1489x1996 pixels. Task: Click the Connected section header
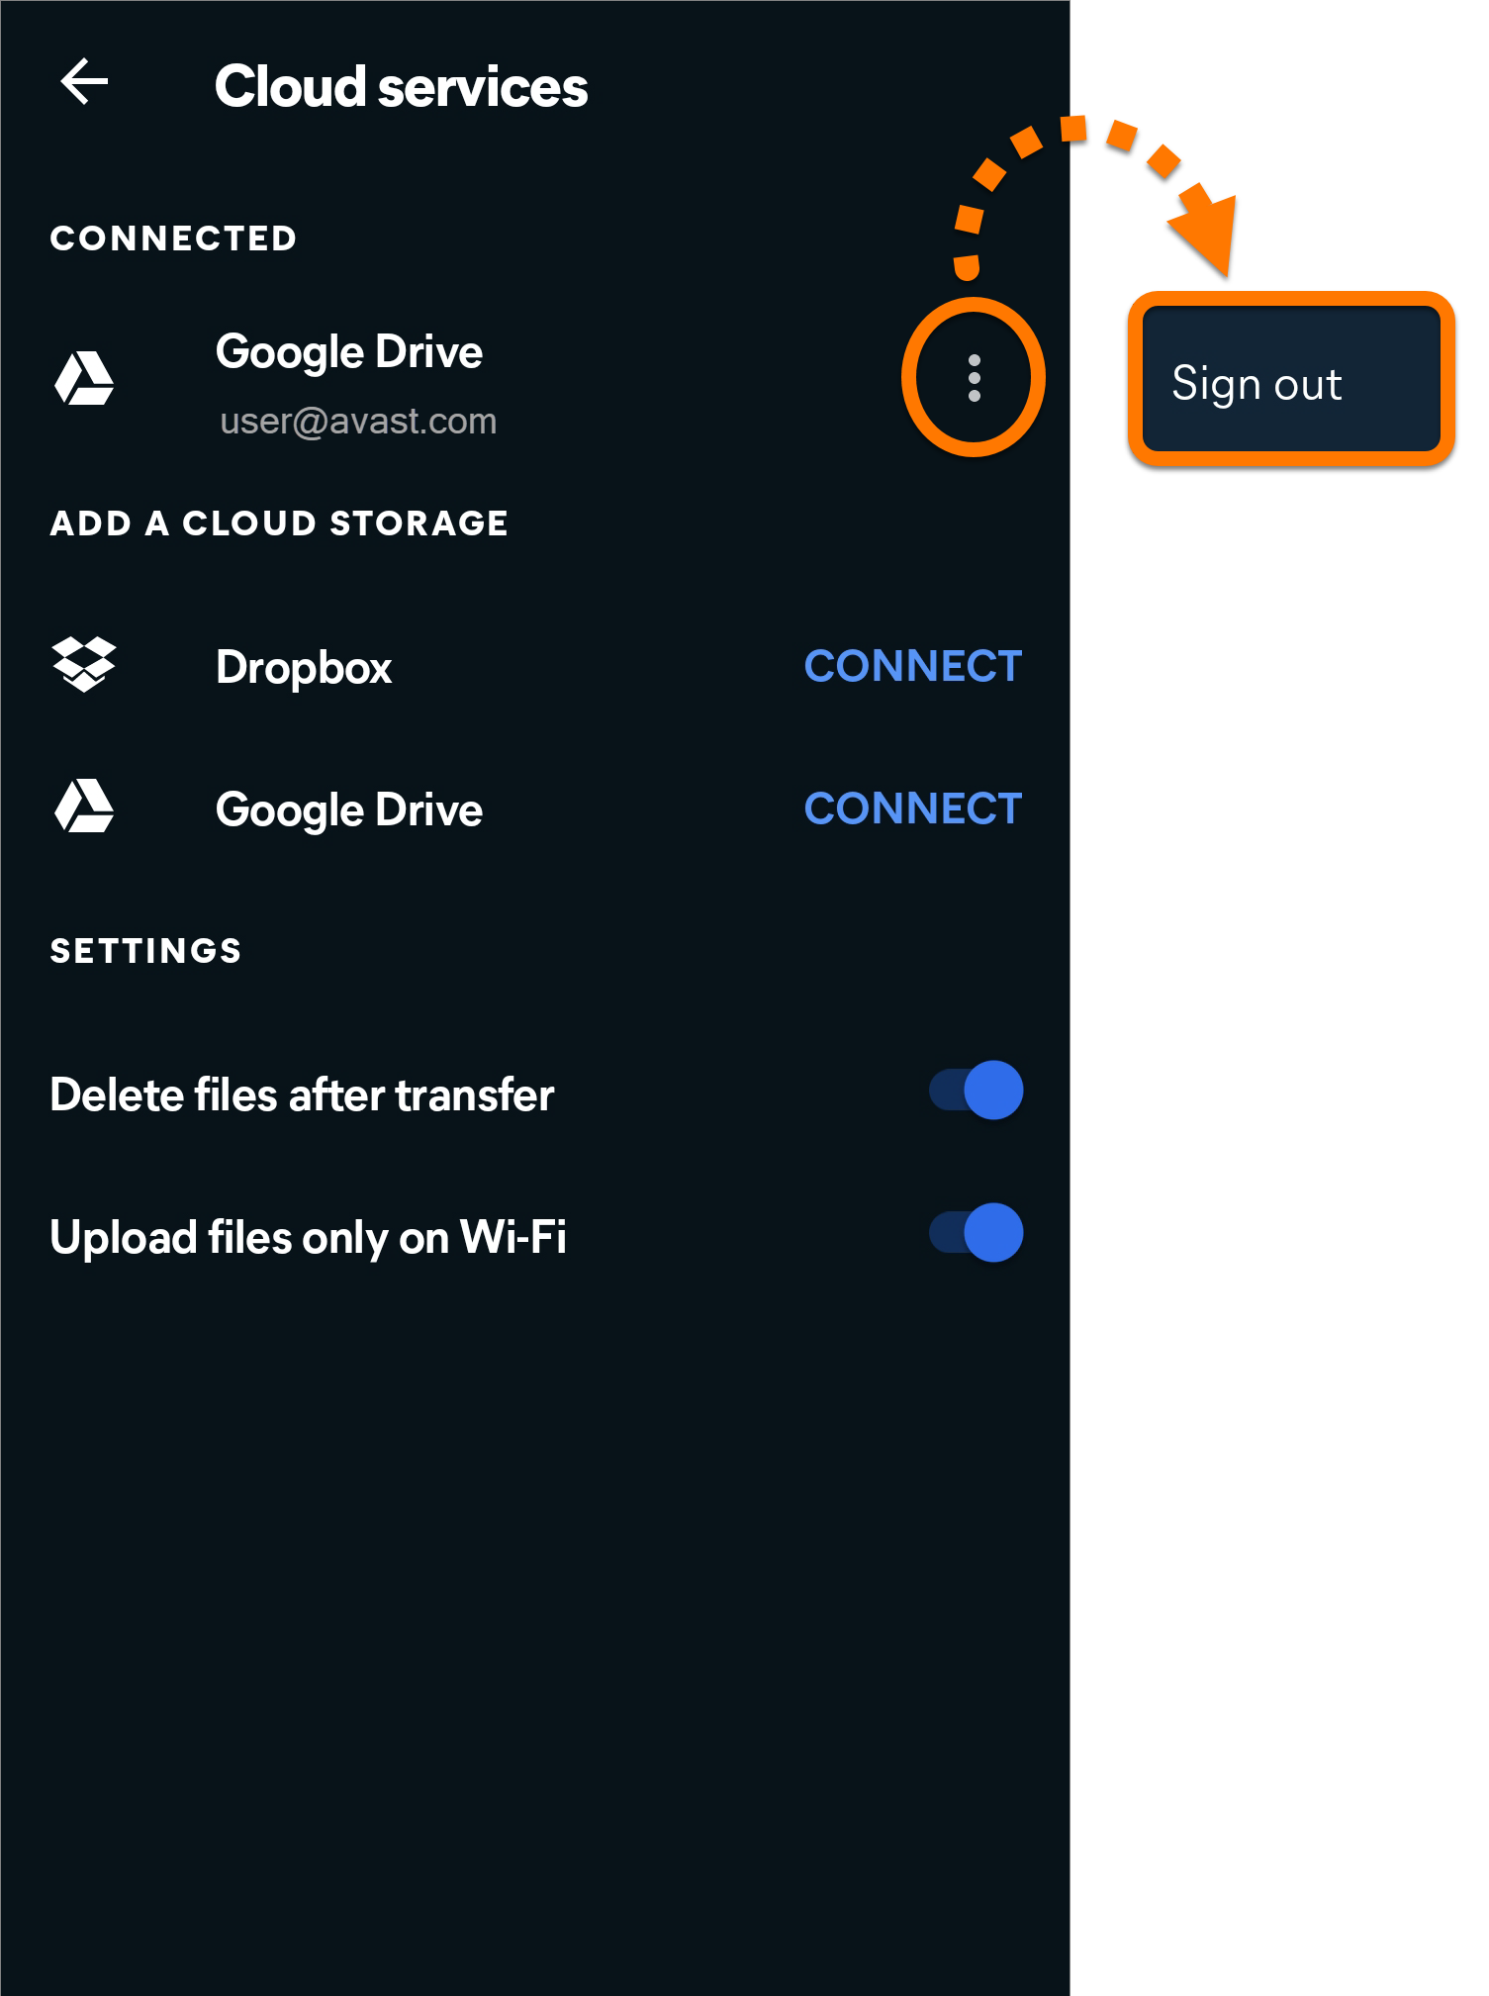[173, 238]
